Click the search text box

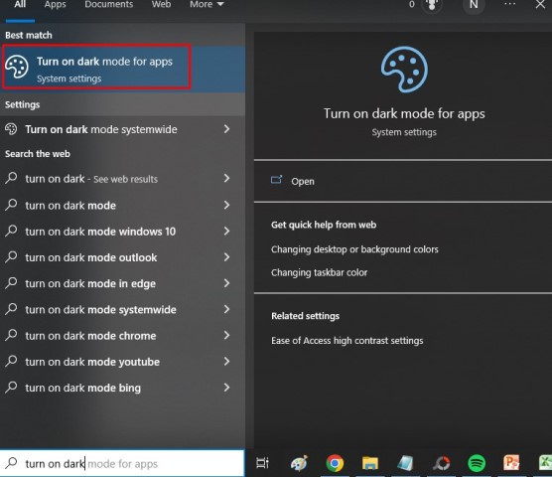tap(122, 463)
